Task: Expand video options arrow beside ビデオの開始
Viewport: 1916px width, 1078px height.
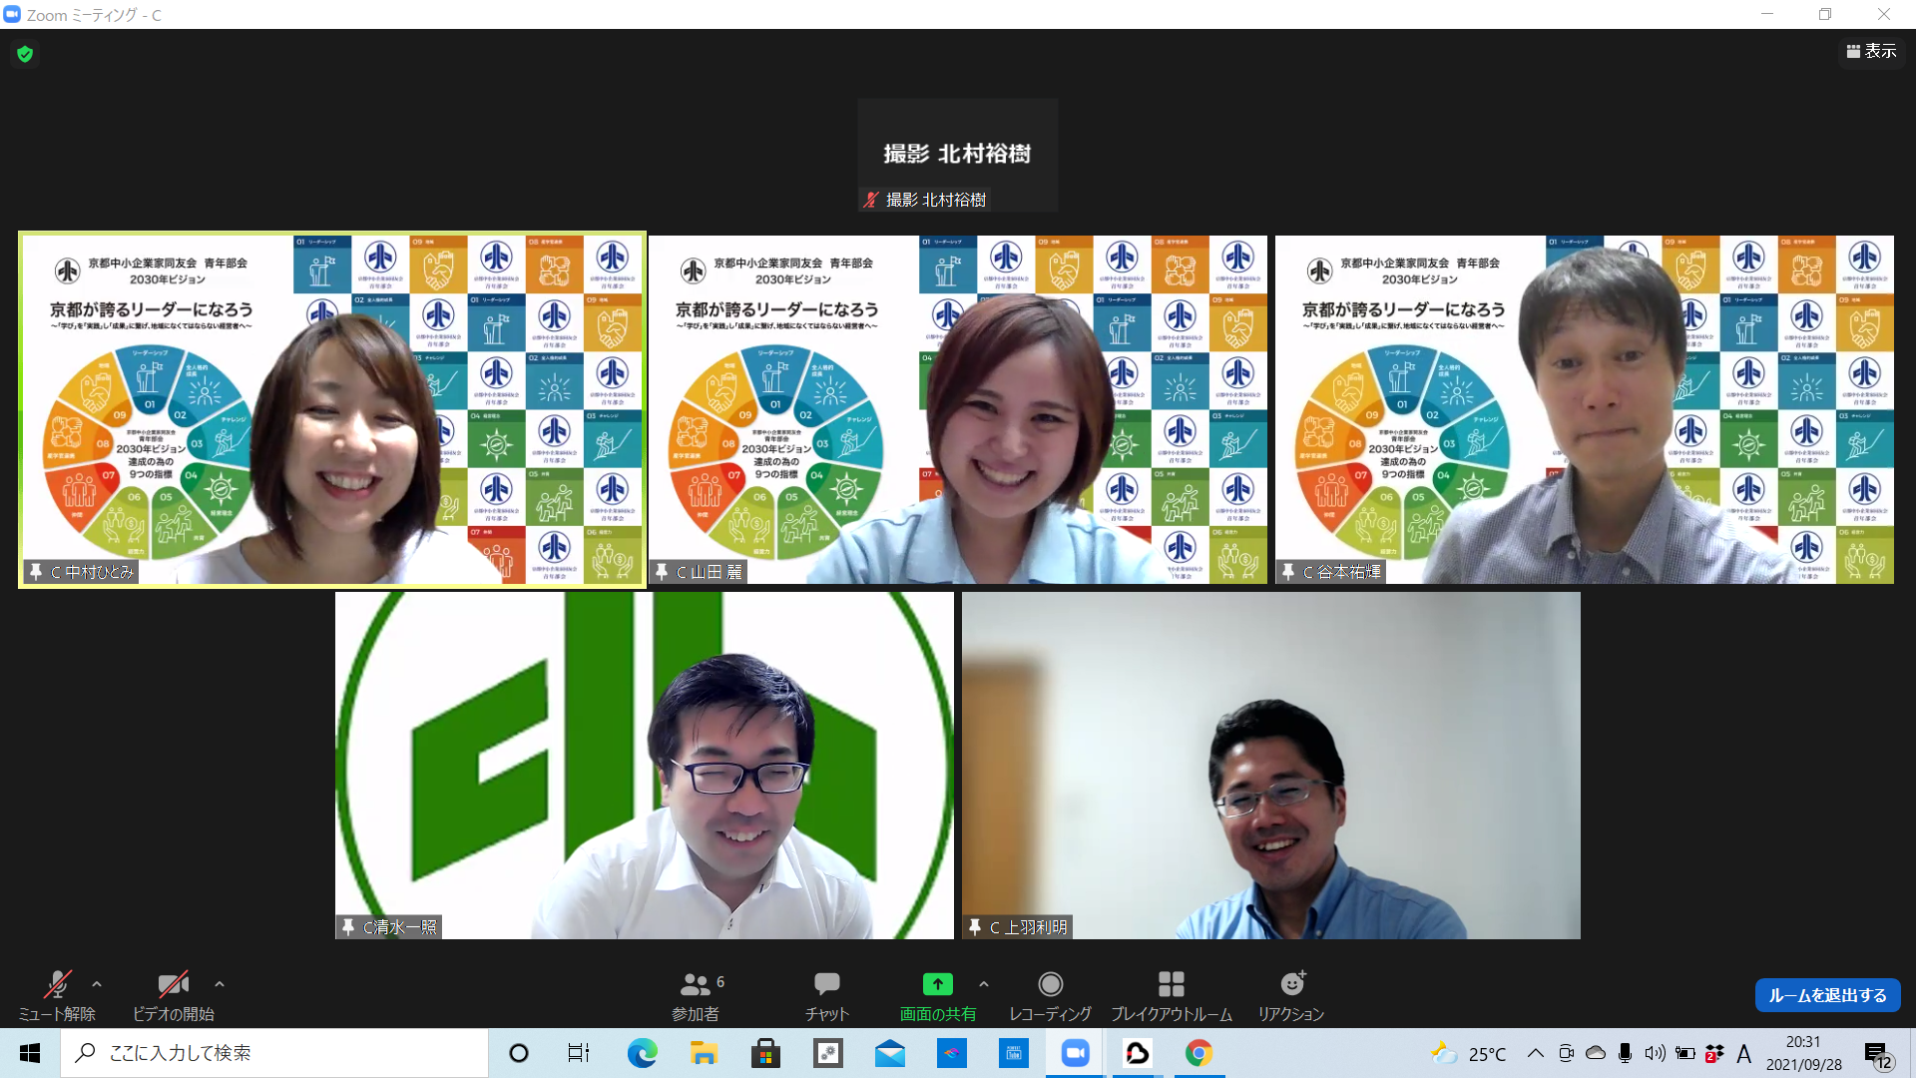Action: click(220, 984)
